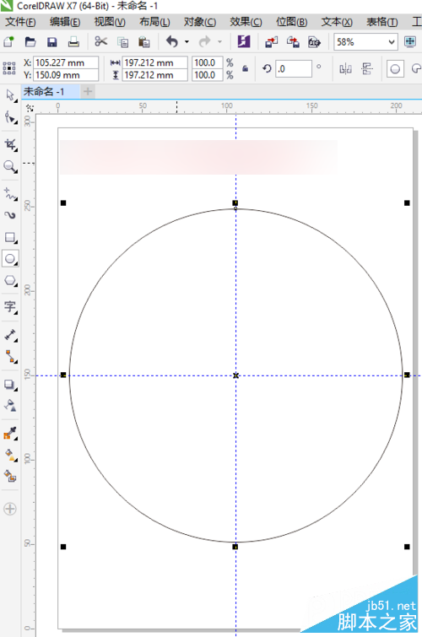
Task: Open the 布局(L) menu
Action: pos(154,22)
